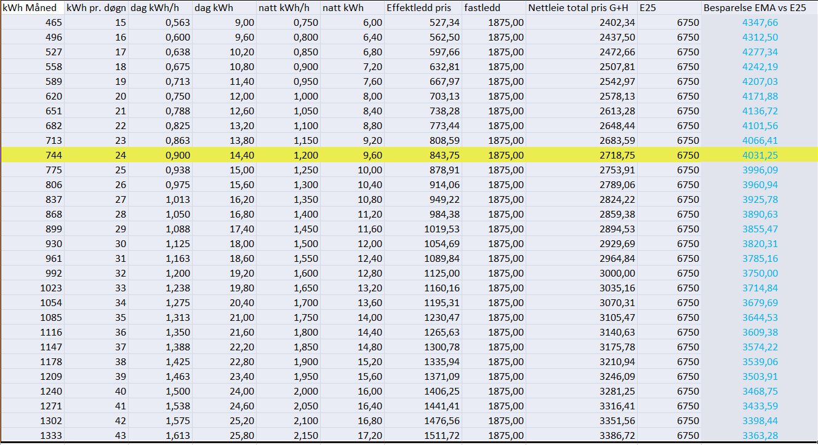
Task: Click the 'dag kWh/h' header cell
Action: pyautogui.click(x=160, y=8)
